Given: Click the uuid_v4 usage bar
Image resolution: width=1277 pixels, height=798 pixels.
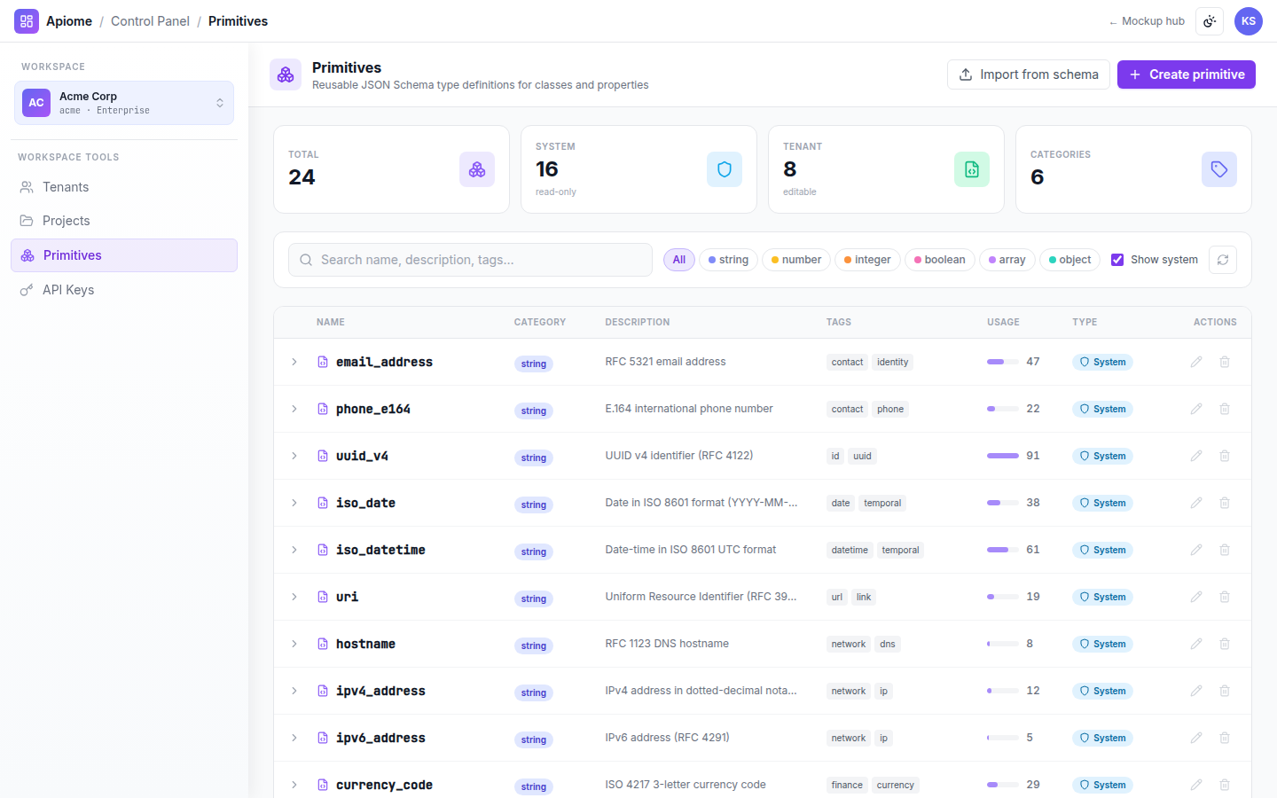Looking at the screenshot, I should (x=1003, y=456).
